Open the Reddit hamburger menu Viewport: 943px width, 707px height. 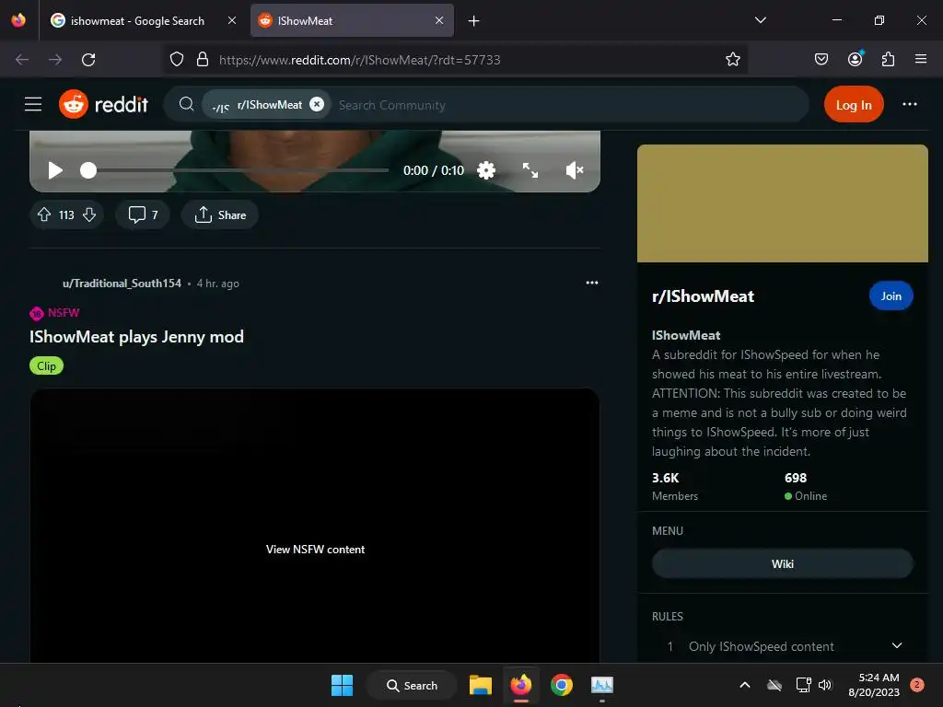click(33, 105)
